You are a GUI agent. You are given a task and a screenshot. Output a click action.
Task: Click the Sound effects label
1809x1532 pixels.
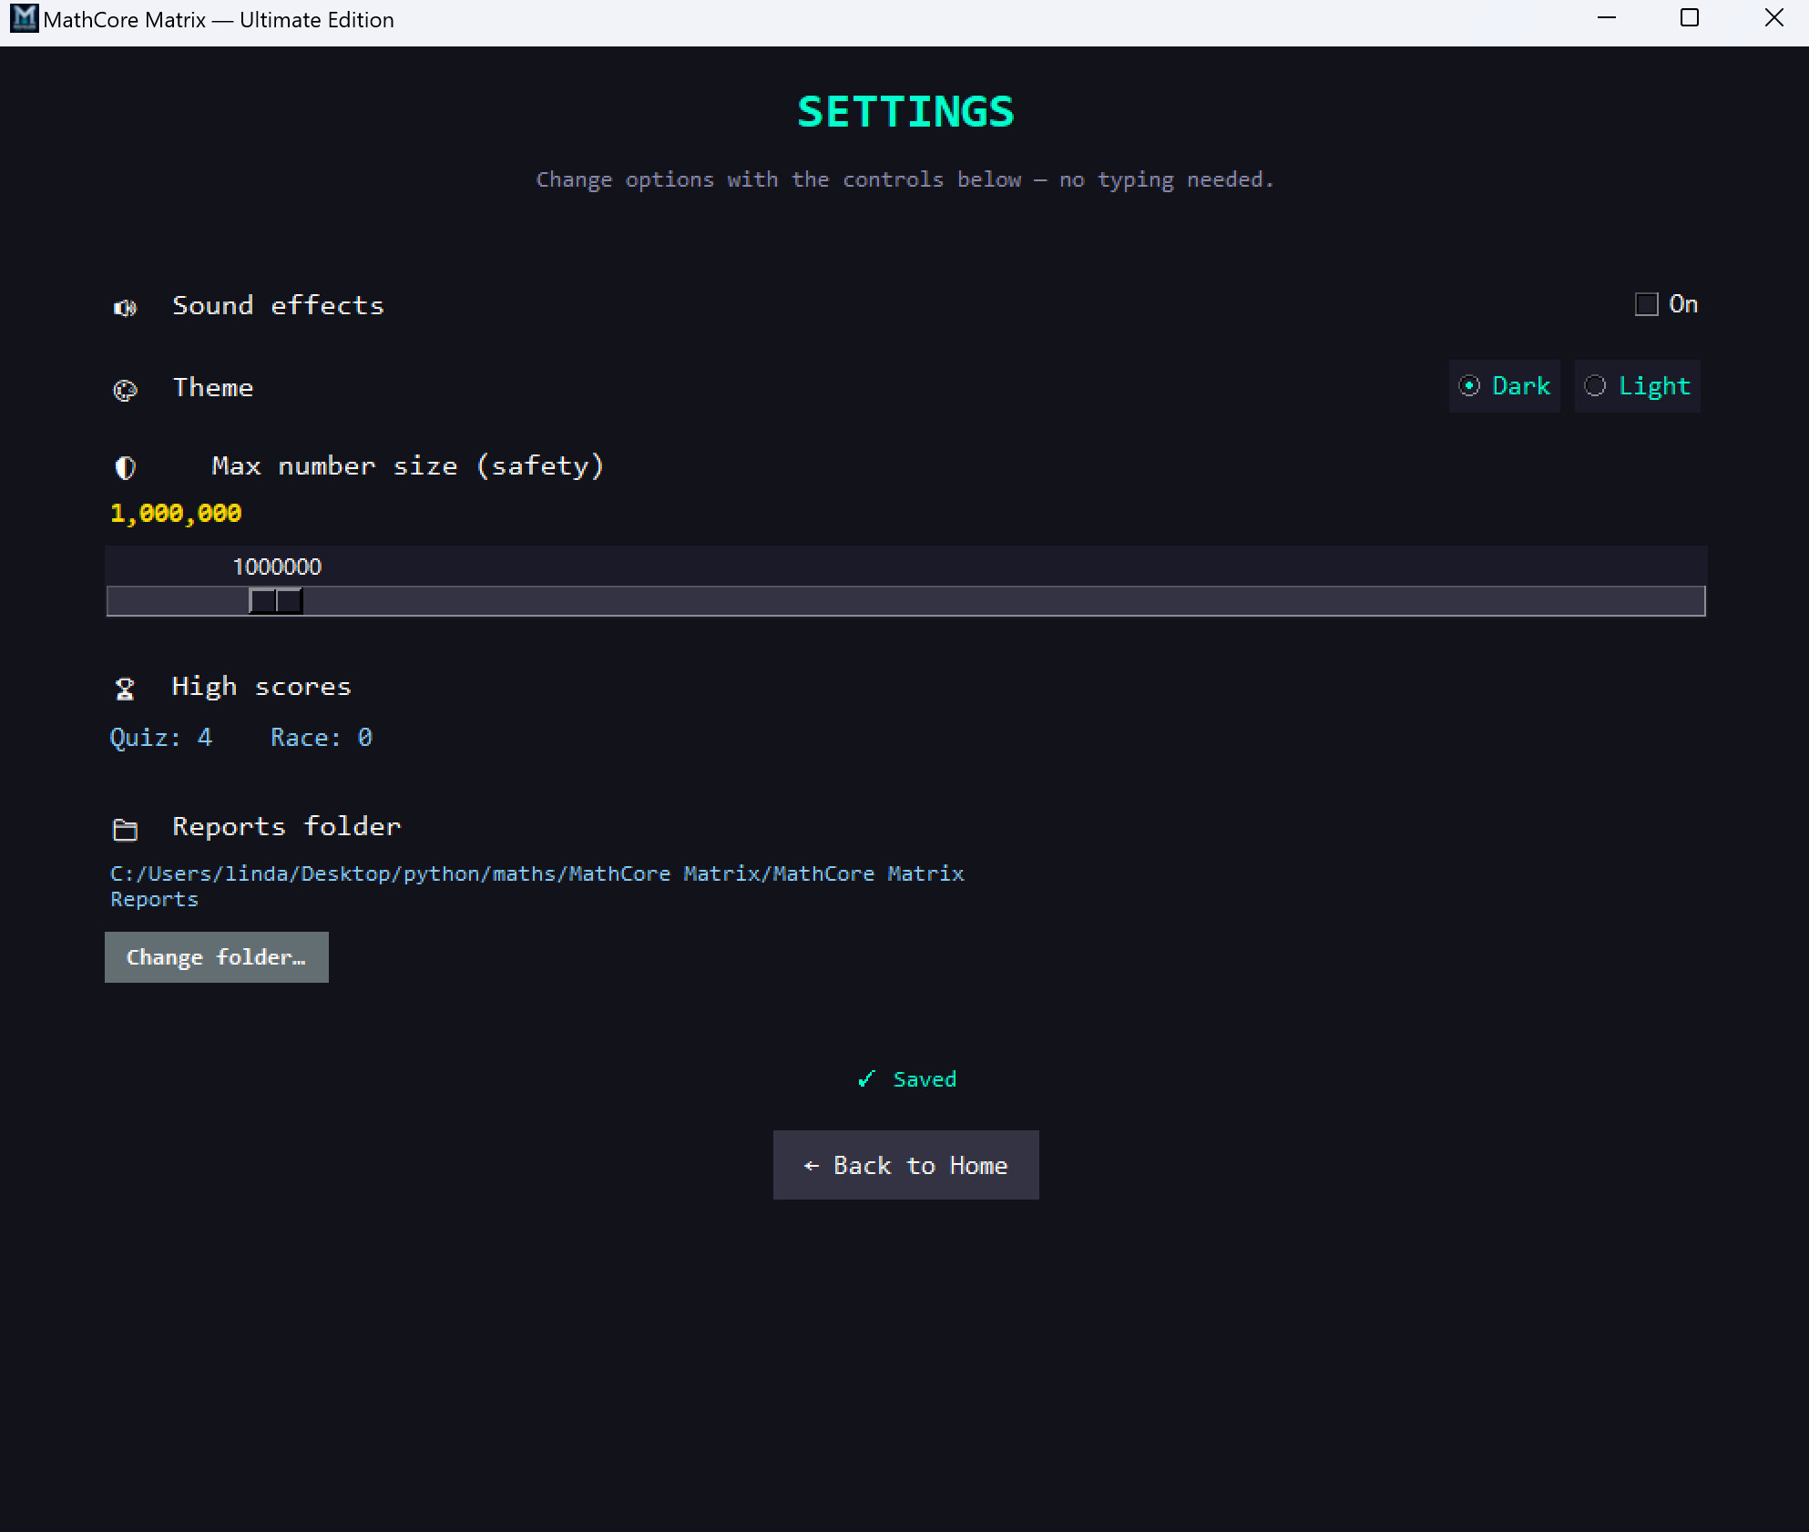pyautogui.click(x=279, y=306)
